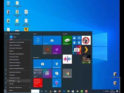Show hidden system tray icons chevron
The image size is (124, 93).
coord(103,91)
